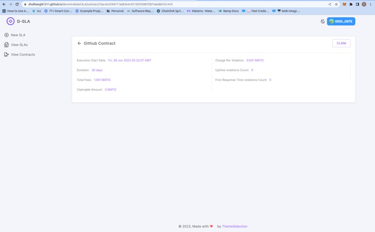Open the View Contracts page

click(x=20, y=54)
